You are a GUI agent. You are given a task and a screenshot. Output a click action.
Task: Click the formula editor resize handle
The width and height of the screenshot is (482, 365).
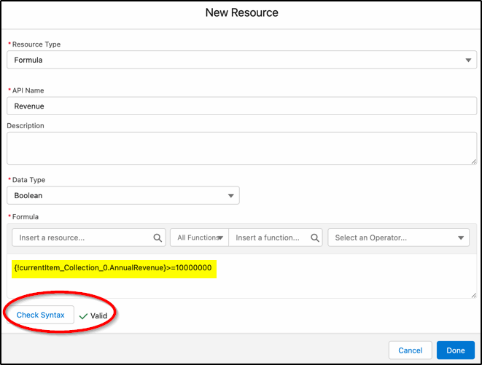[x=473, y=293]
